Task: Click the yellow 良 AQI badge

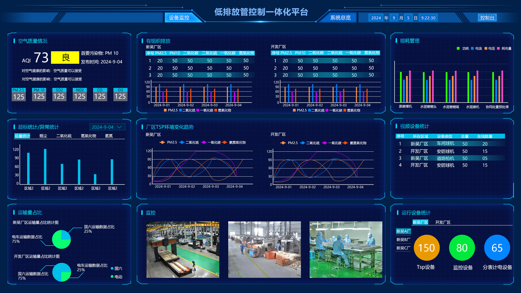Action: pyautogui.click(x=65, y=57)
